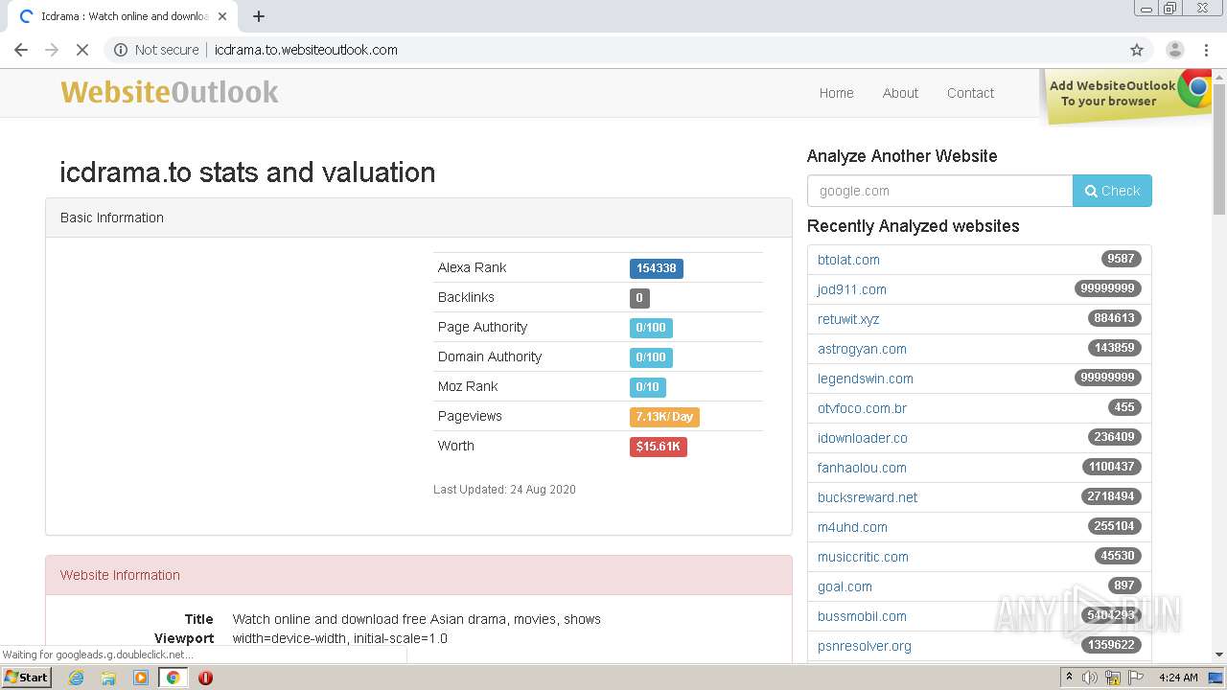Open the Contact menu item
The height and width of the screenshot is (690, 1227).
(970, 93)
